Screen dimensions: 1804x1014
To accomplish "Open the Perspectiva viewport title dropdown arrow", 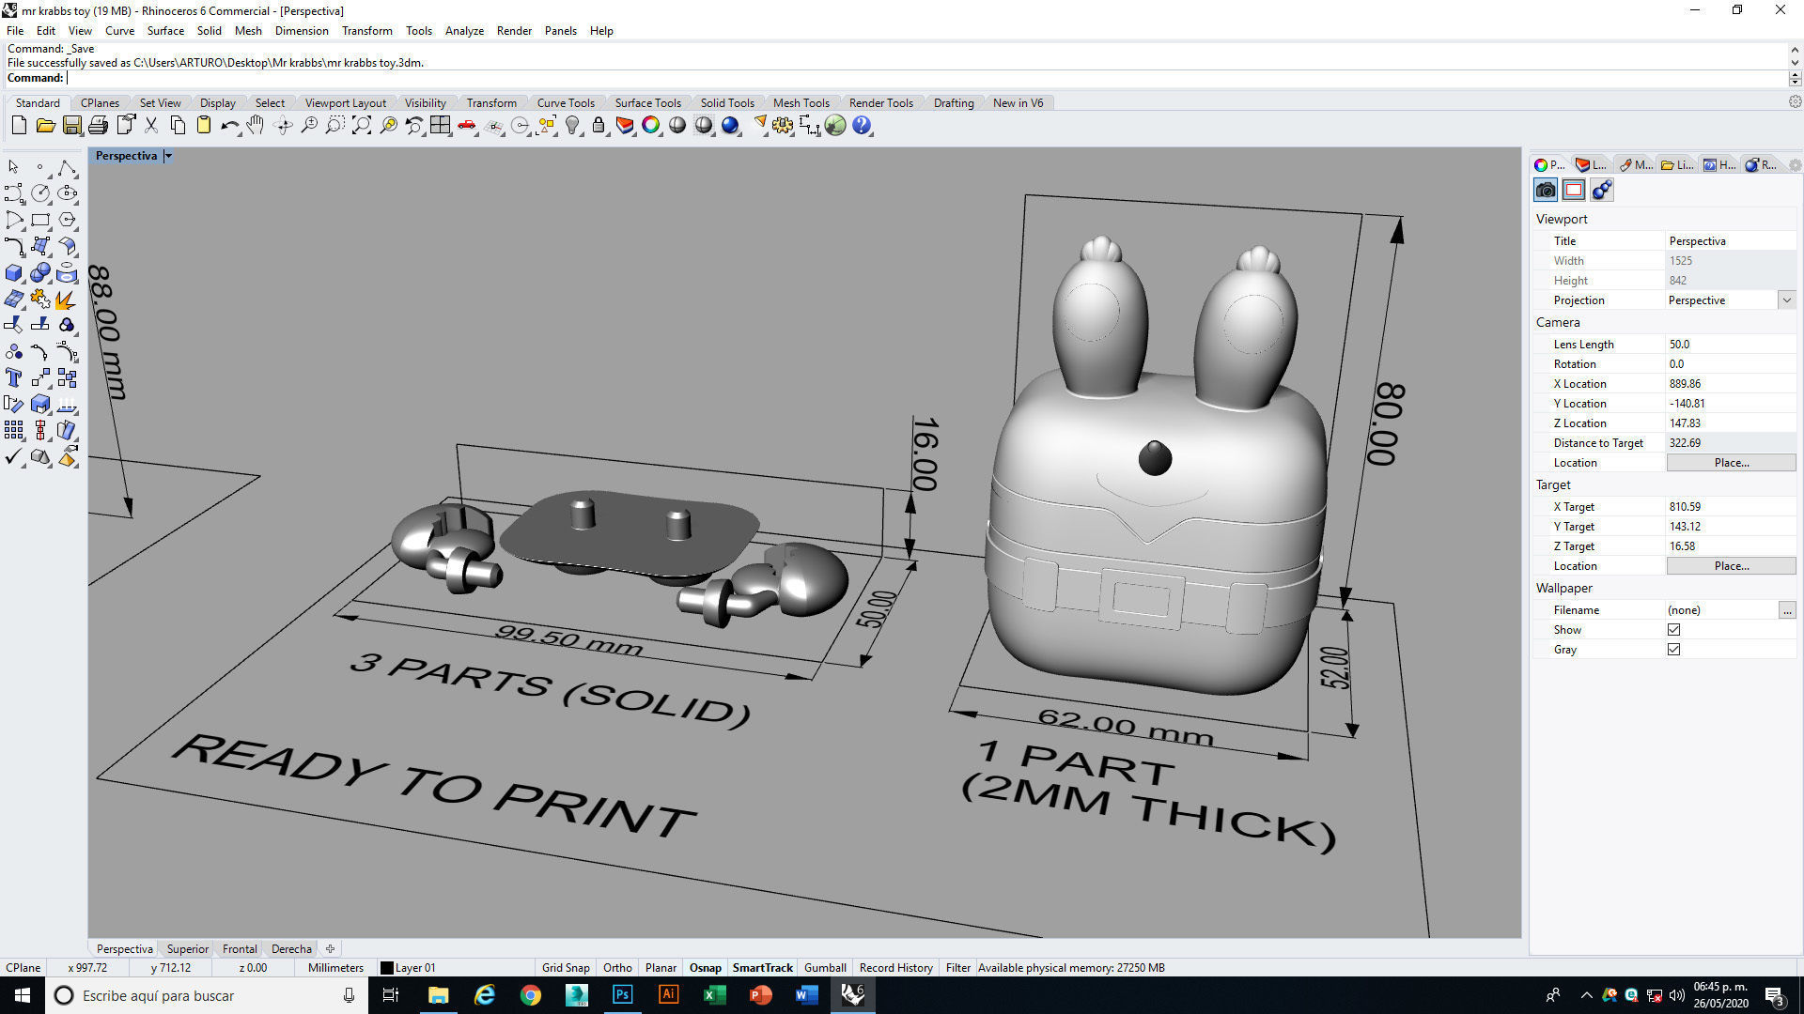I will [168, 156].
